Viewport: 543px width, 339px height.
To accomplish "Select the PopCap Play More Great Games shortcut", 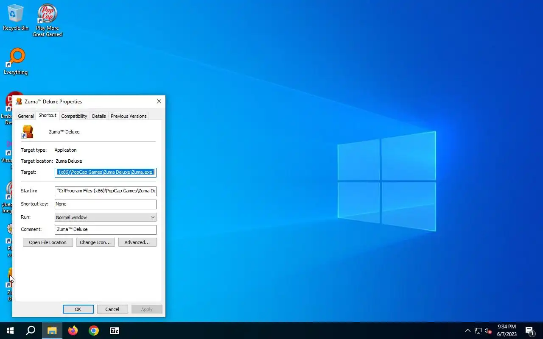I will [48, 20].
